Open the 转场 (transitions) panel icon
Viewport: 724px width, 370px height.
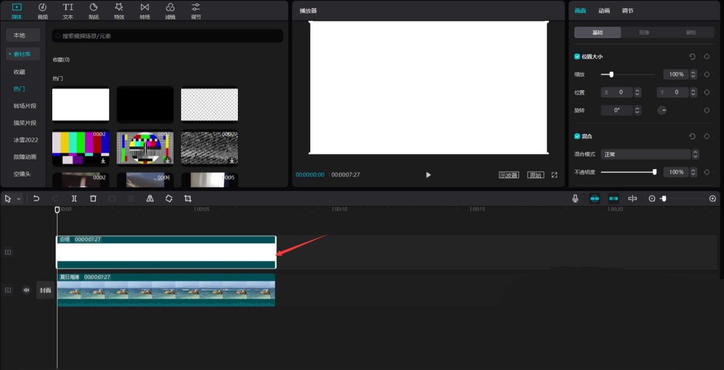(x=145, y=10)
